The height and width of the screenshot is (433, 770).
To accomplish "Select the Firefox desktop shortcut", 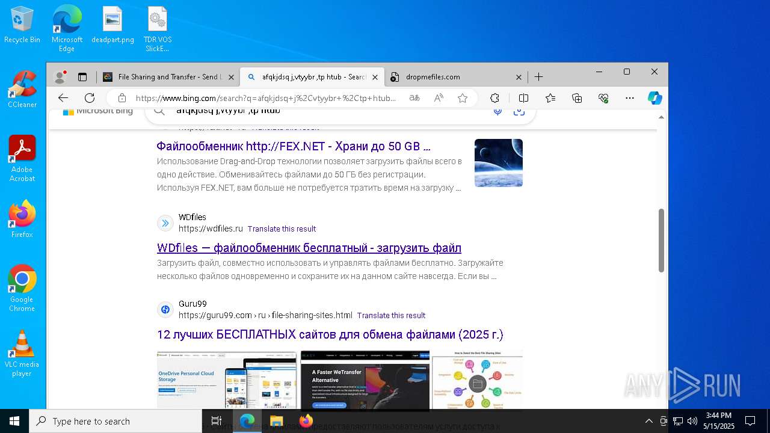I will pos(22,220).
